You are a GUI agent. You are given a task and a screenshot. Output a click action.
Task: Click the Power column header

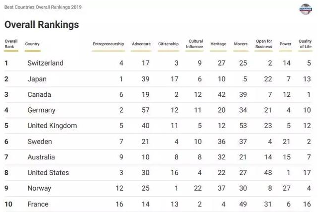pos(285,44)
